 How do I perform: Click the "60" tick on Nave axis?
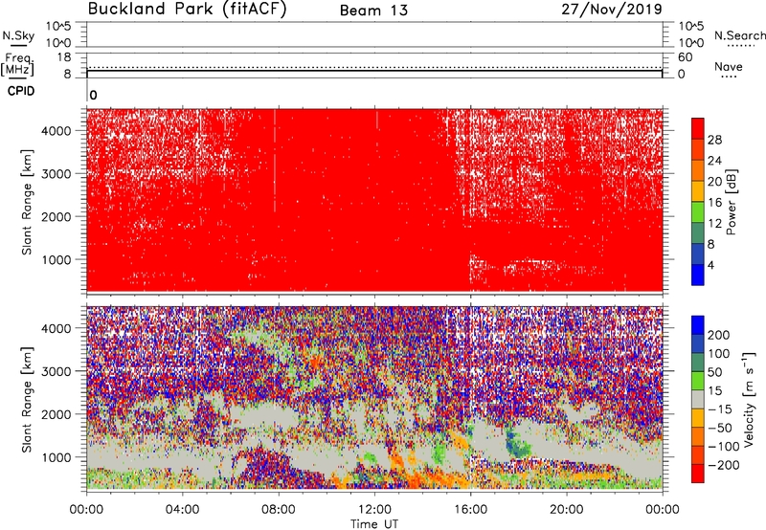click(x=685, y=57)
